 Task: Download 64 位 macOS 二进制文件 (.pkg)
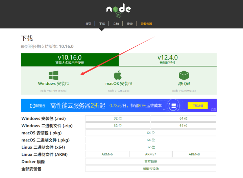pos(151,140)
